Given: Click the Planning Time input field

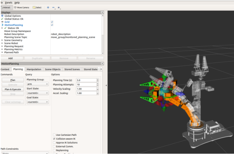Looking at the screenshot, I should click(x=86, y=80).
